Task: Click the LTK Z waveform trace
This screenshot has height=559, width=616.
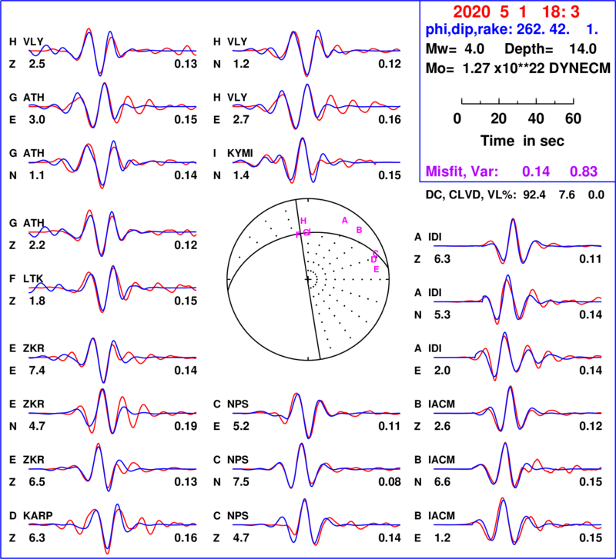Action: pyautogui.click(x=112, y=288)
